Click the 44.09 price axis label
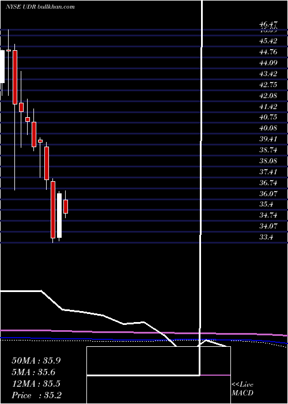 pyautogui.click(x=268, y=62)
